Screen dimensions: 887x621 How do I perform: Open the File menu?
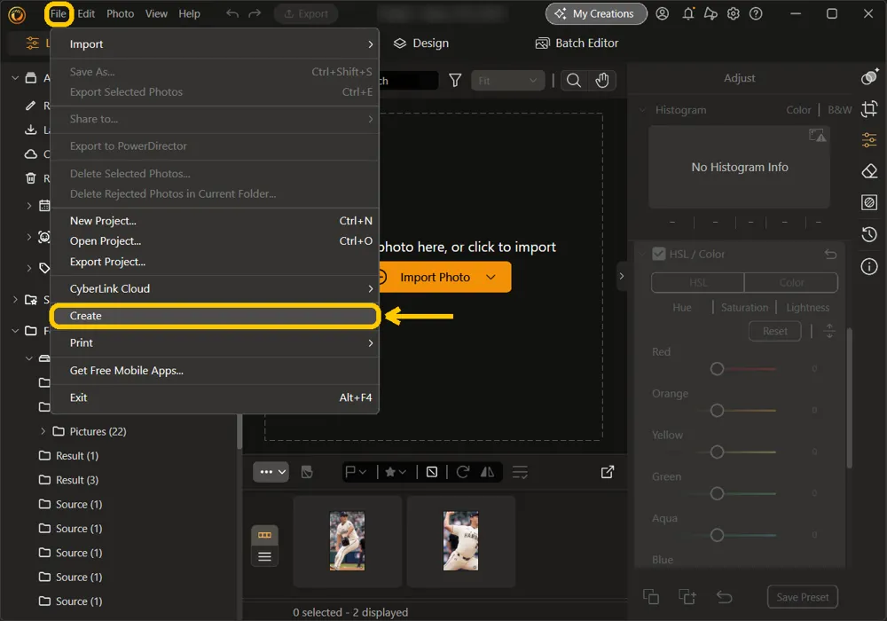tap(59, 13)
